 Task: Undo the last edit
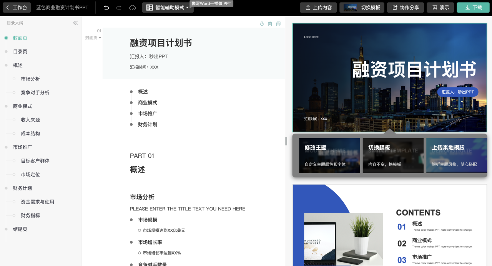click(x=106, y=8)
